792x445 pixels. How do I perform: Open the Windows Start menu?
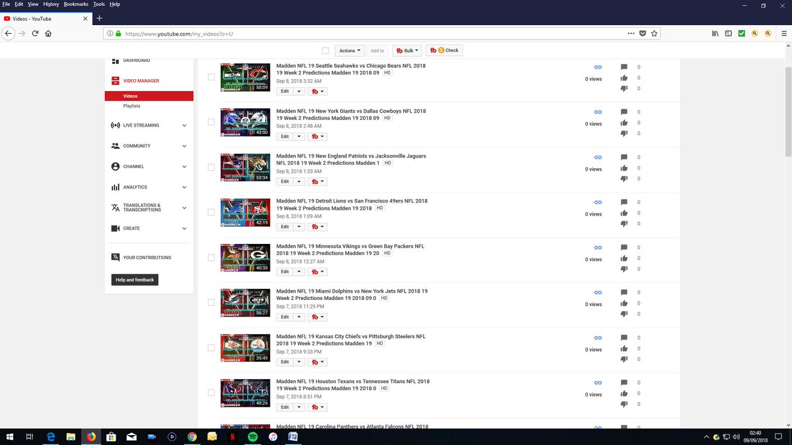pyautogui.click(x=9, y=436)
